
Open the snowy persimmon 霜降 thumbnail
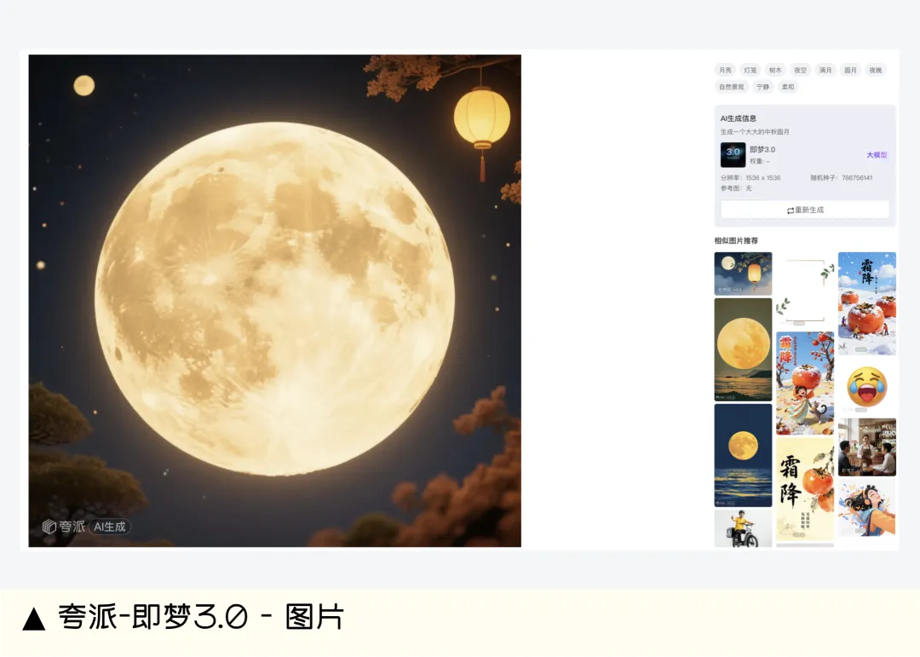pyautogui.click(x=866, y=303)
